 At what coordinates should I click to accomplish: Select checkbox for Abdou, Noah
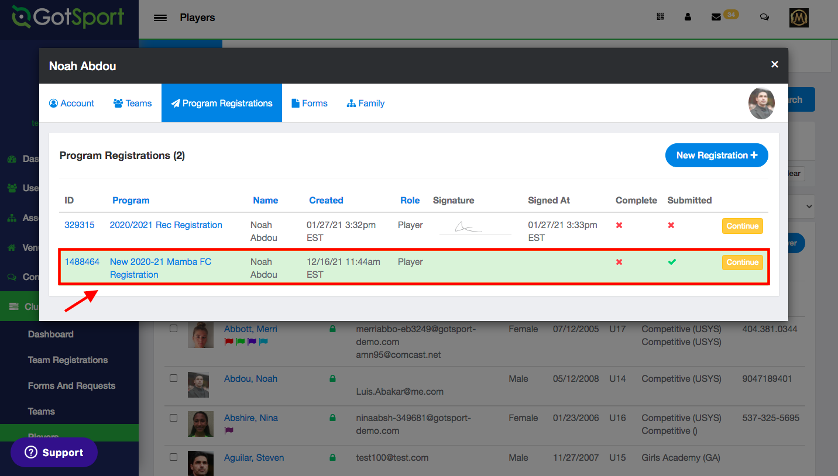tap(173, 378)
